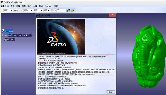This screenshot has width=166, height=95.
Task: Open the first 自动 dropdown in the toolbar
Action: click(8, 10)
